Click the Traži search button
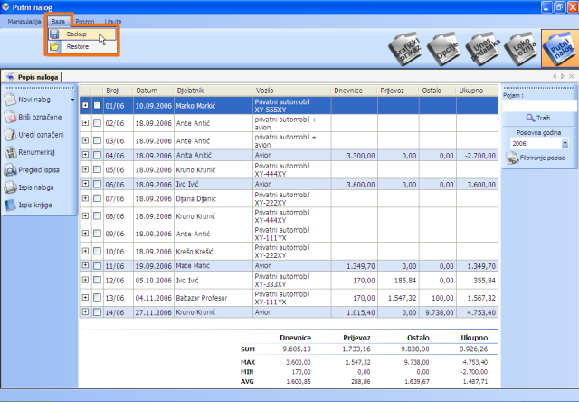 [x=538, y=119]
